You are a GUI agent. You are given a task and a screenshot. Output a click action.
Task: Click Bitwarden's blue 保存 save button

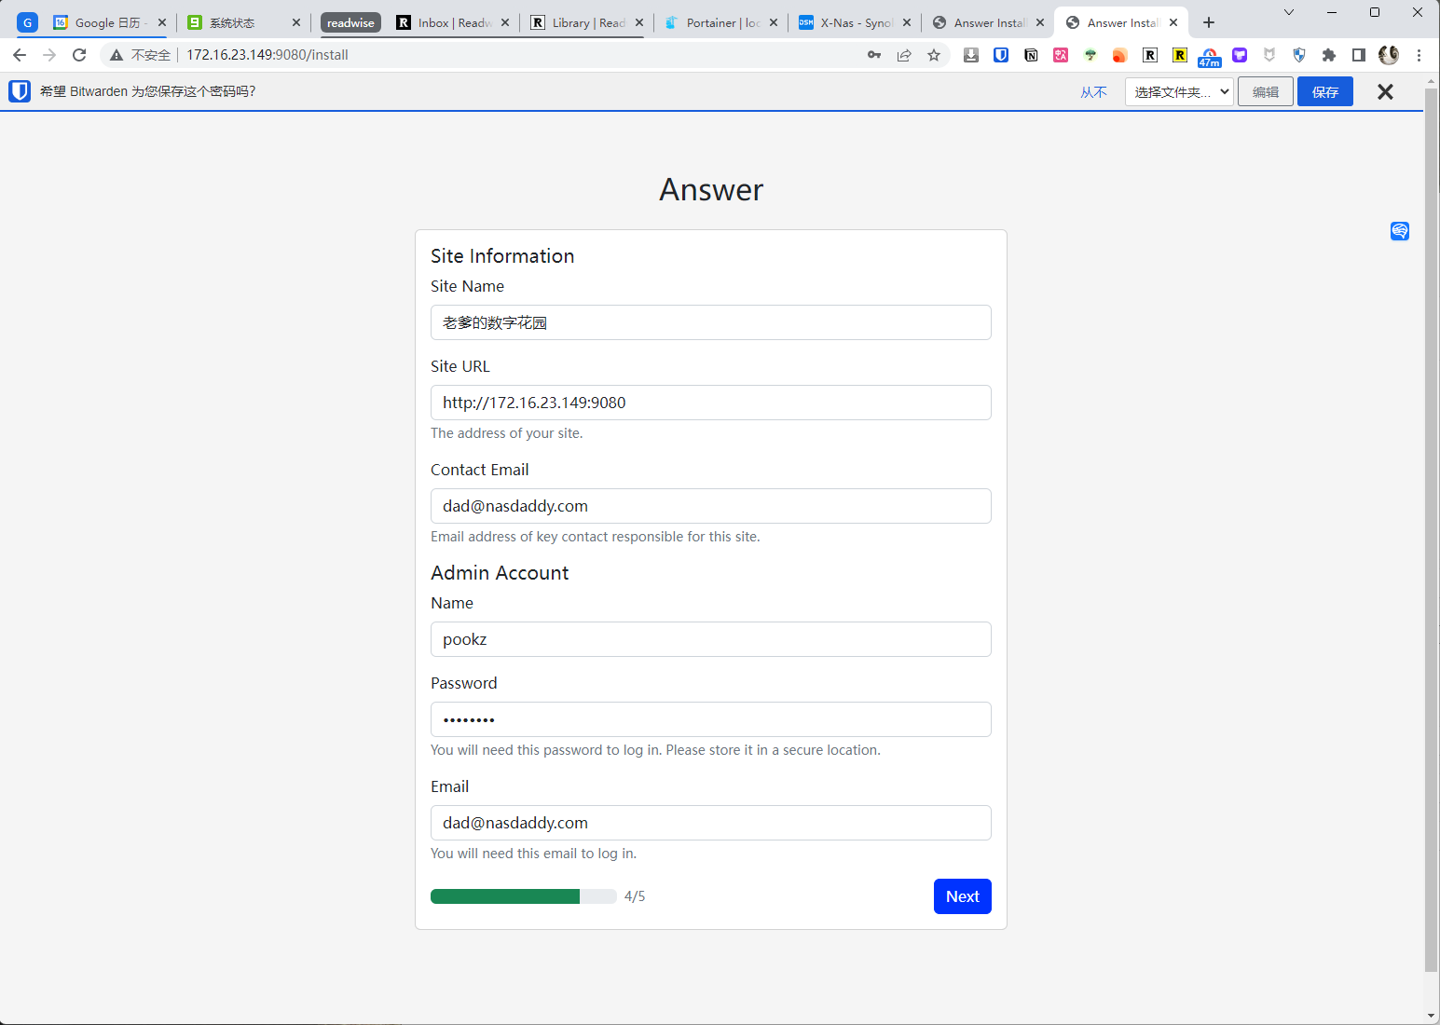pos(1324,91)
